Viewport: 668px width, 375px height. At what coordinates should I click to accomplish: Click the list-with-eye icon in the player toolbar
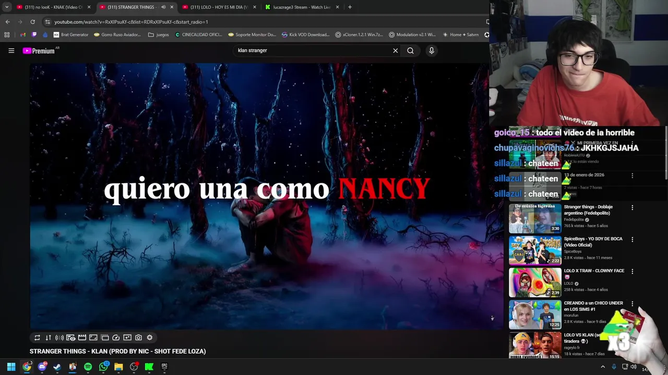click(x=70, y=337)
